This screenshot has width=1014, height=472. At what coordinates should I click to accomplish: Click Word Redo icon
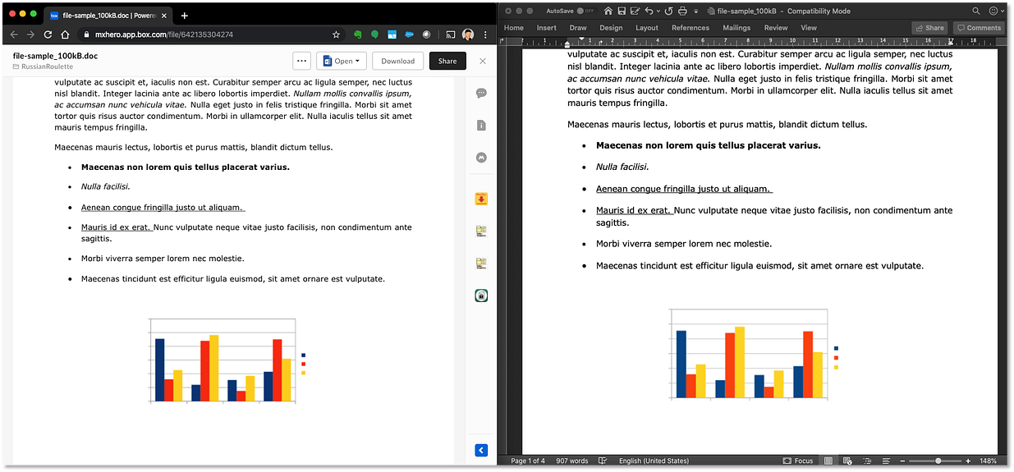click(668, 11)
